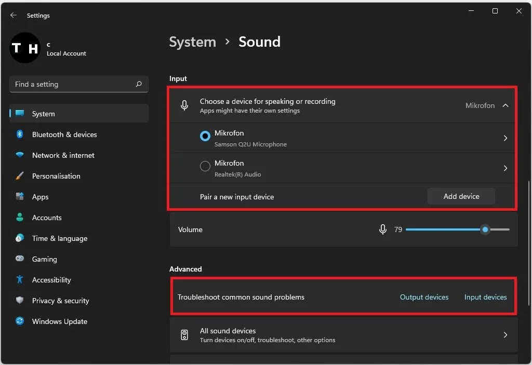Click the Find a setting search box

coord(78,84)
